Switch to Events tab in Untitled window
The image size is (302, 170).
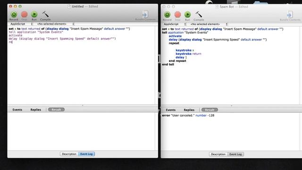coord(17,110)
